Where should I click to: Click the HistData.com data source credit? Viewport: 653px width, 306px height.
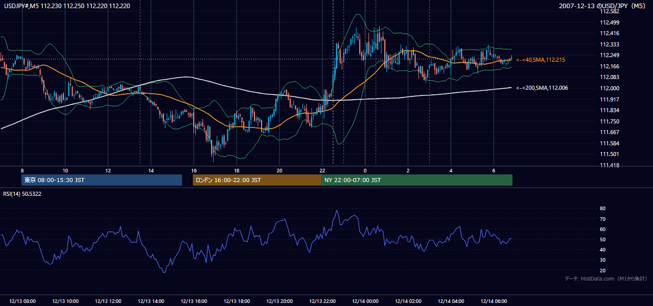tap(606, 278)
